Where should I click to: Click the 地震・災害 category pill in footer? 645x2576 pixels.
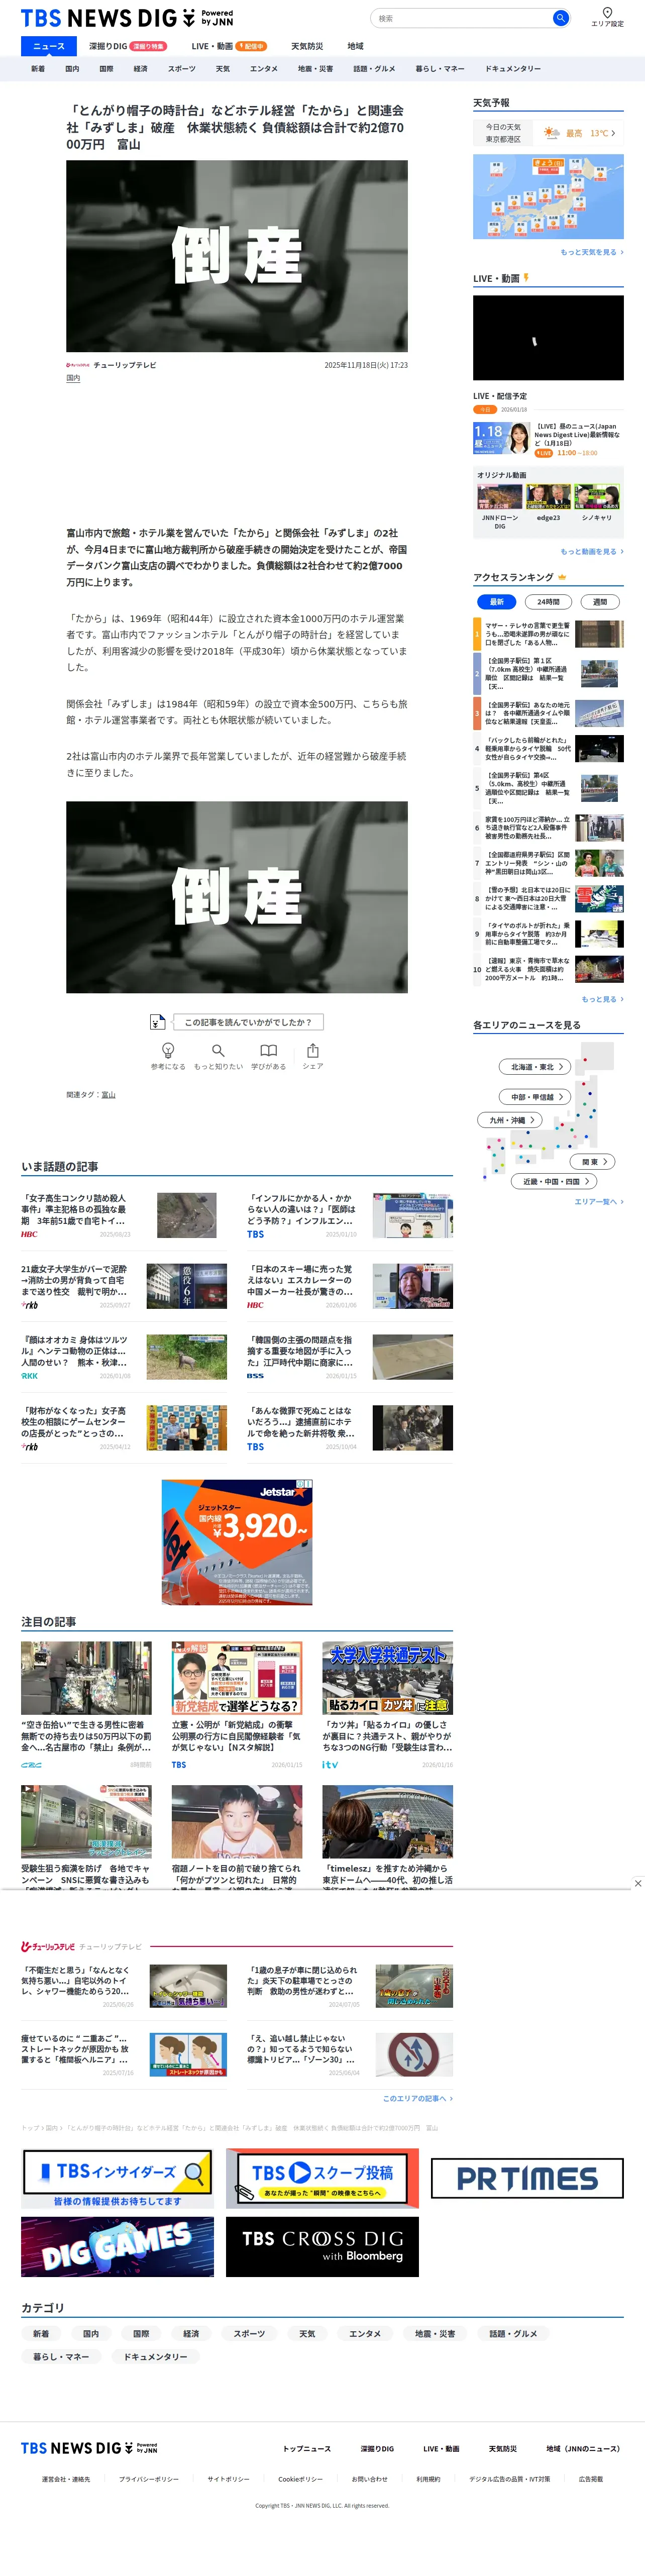click(435, 2334)
